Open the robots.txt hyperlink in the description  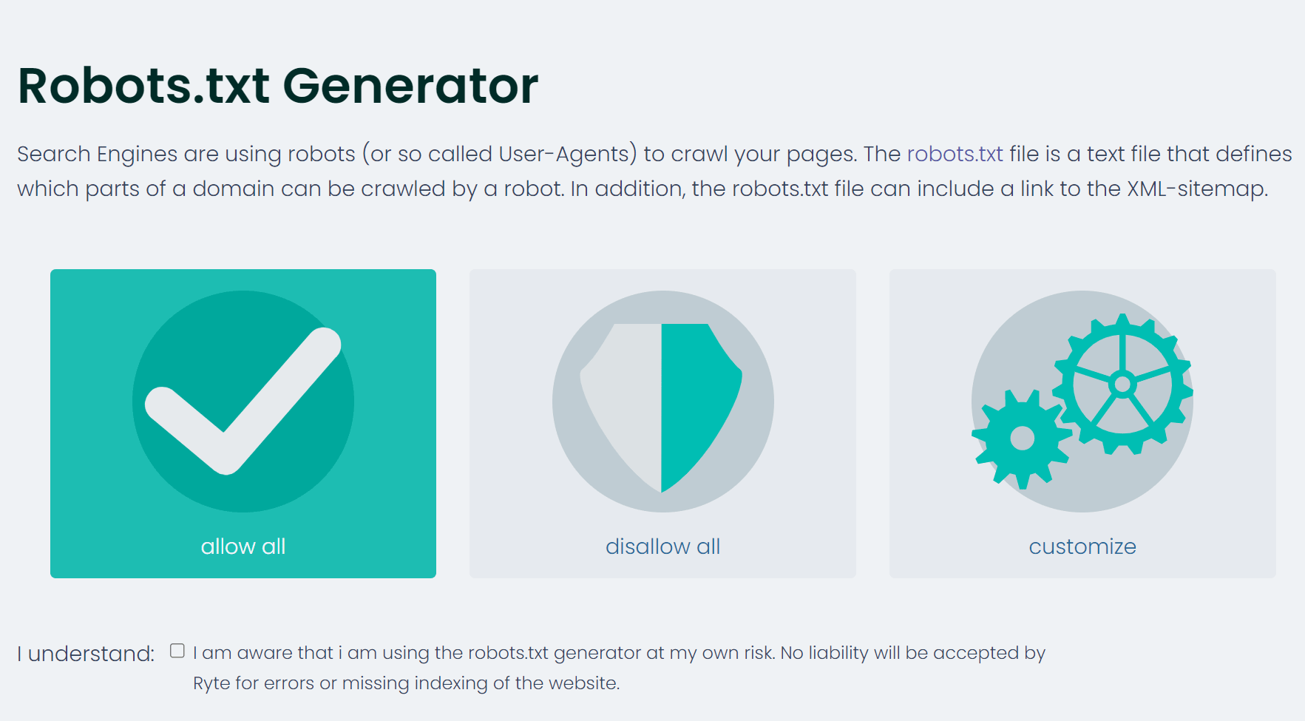pyautogui.click(x=955, y=154)
